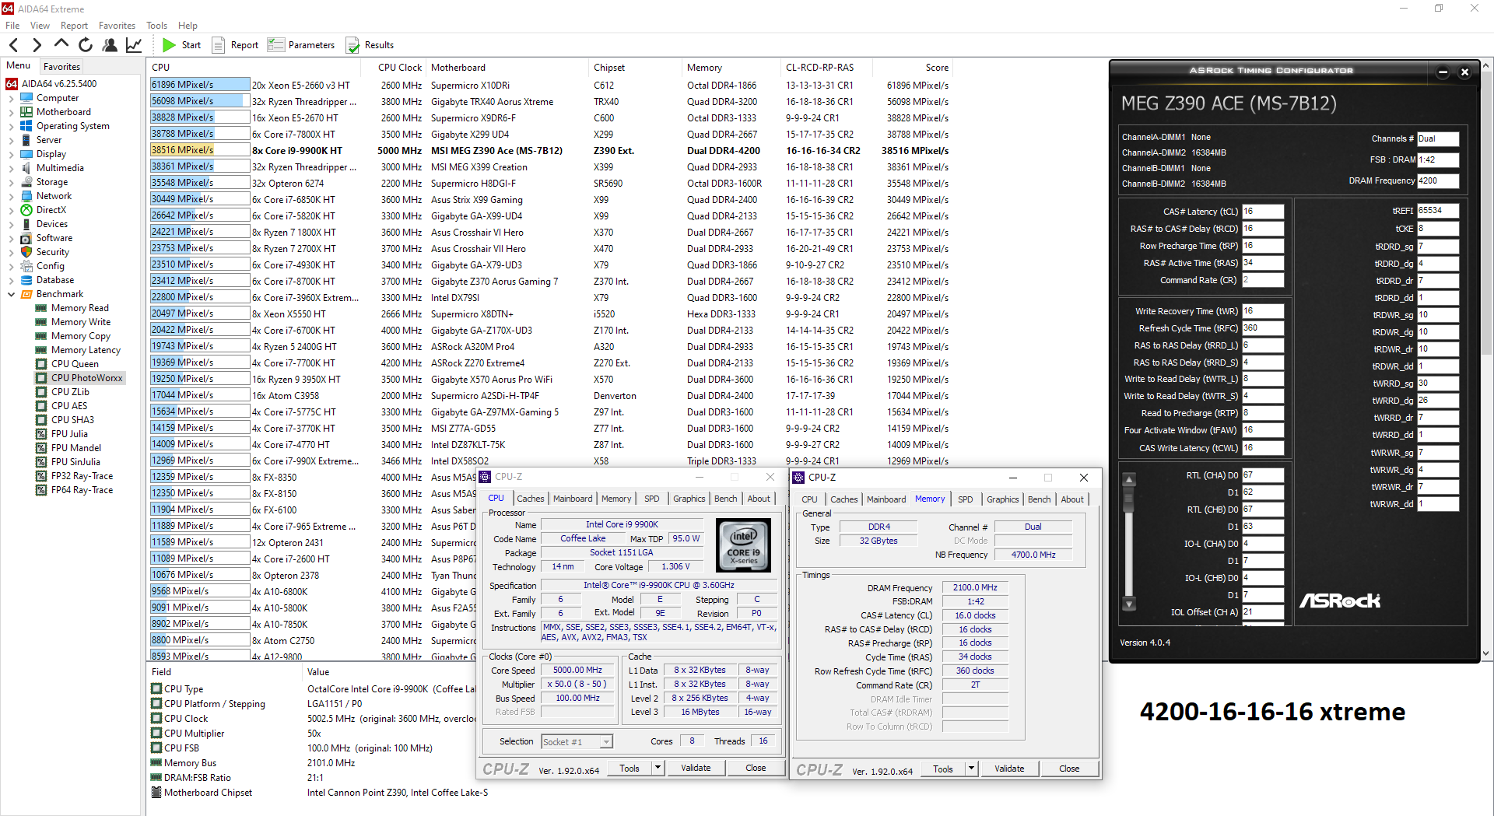The image size is (1494, 816).
Task: Select FPU Julia benchmark in tree
Action: (69, 434)
